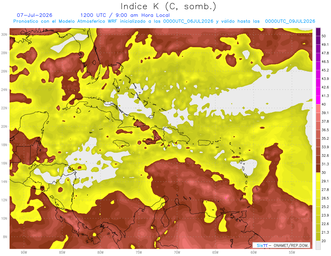The height and width of the screenshot is (256, 331).
Task: Click the '18N' latitude label
Action: click(4, 145)
